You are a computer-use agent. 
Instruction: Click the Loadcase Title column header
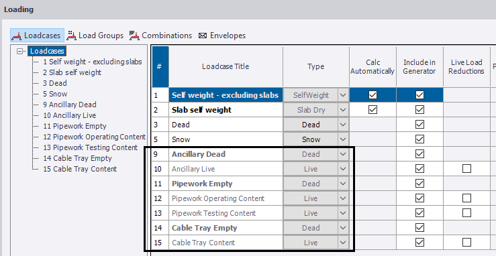coord(226,66)
